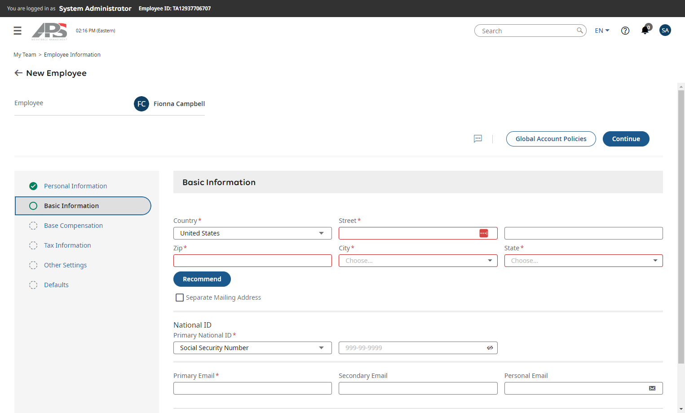Go to Other Settings step
Screen dimensions: 685x413
(x=65, y=265)
